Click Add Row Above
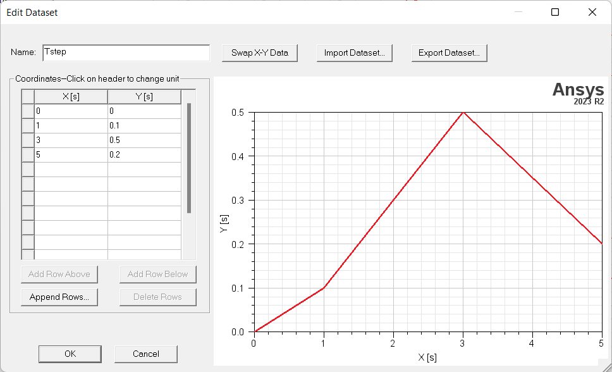Screen dimensions: 612x372 point(59,274)
